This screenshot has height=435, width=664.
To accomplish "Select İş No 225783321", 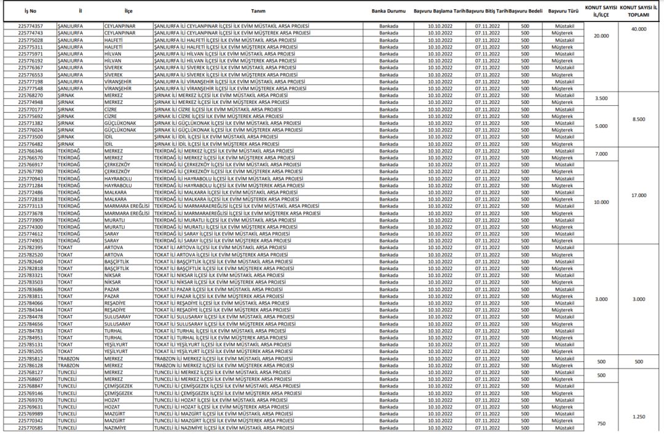I will point(31,275).
